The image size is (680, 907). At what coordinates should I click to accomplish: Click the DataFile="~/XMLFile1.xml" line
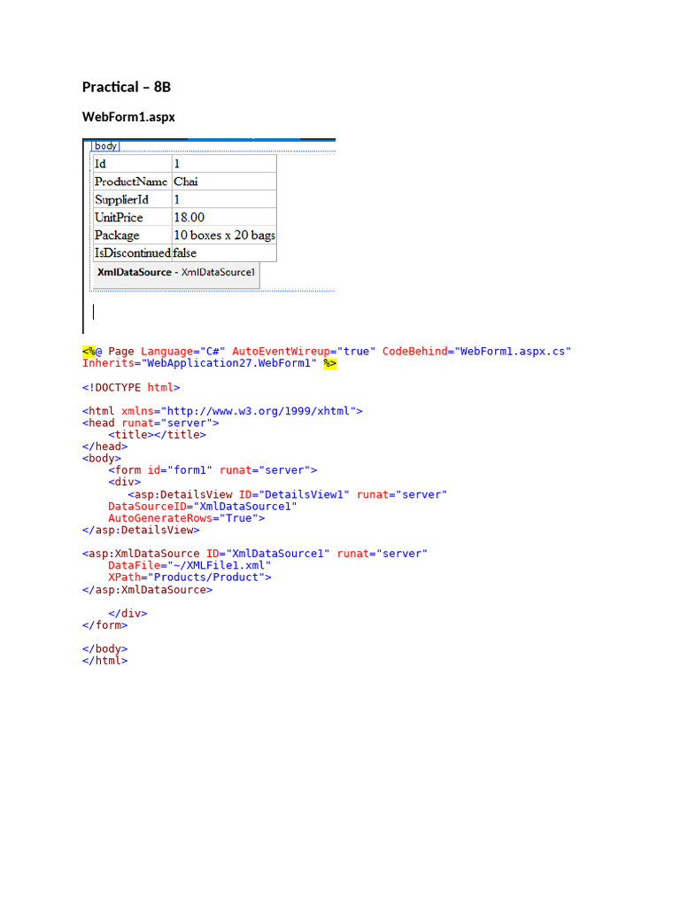point(189,566)
